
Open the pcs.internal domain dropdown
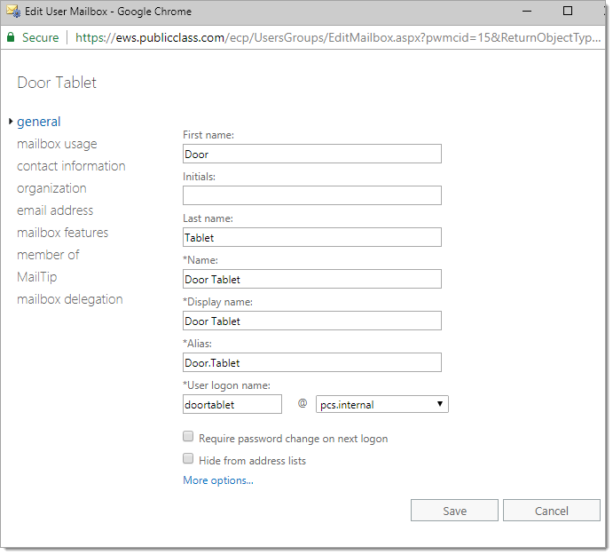(381, 405)
